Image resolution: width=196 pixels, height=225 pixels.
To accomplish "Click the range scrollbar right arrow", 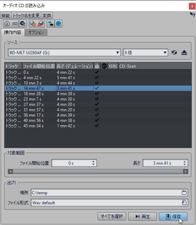I will 186,171.
